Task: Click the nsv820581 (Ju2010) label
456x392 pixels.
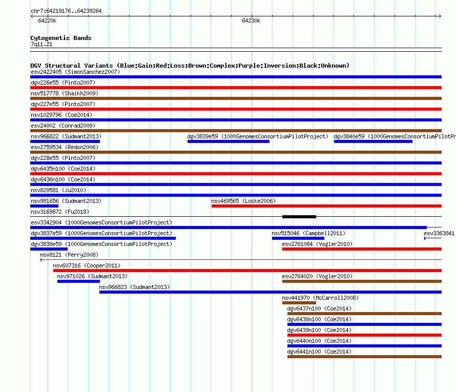Action: [58, 190]
